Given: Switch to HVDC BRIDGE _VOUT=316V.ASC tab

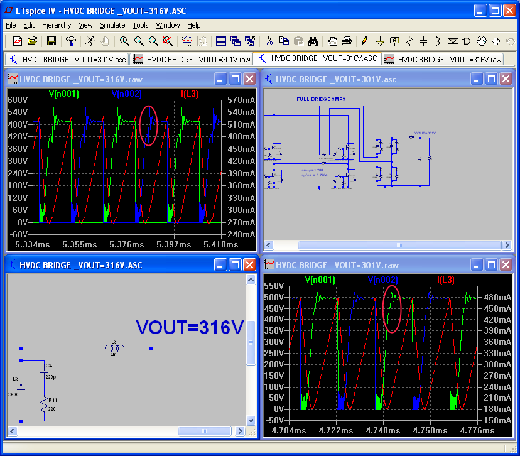Looking at the screenshot, I should [318, 58].
